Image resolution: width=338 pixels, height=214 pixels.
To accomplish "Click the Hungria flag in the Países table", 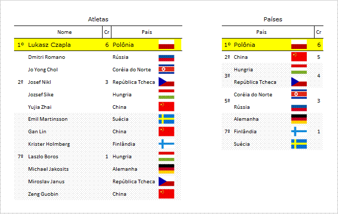I will click(299, 69).
